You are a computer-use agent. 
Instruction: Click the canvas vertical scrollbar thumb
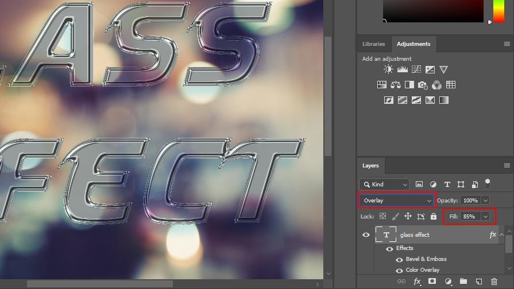pyautogui.click(x=328, y=96)
